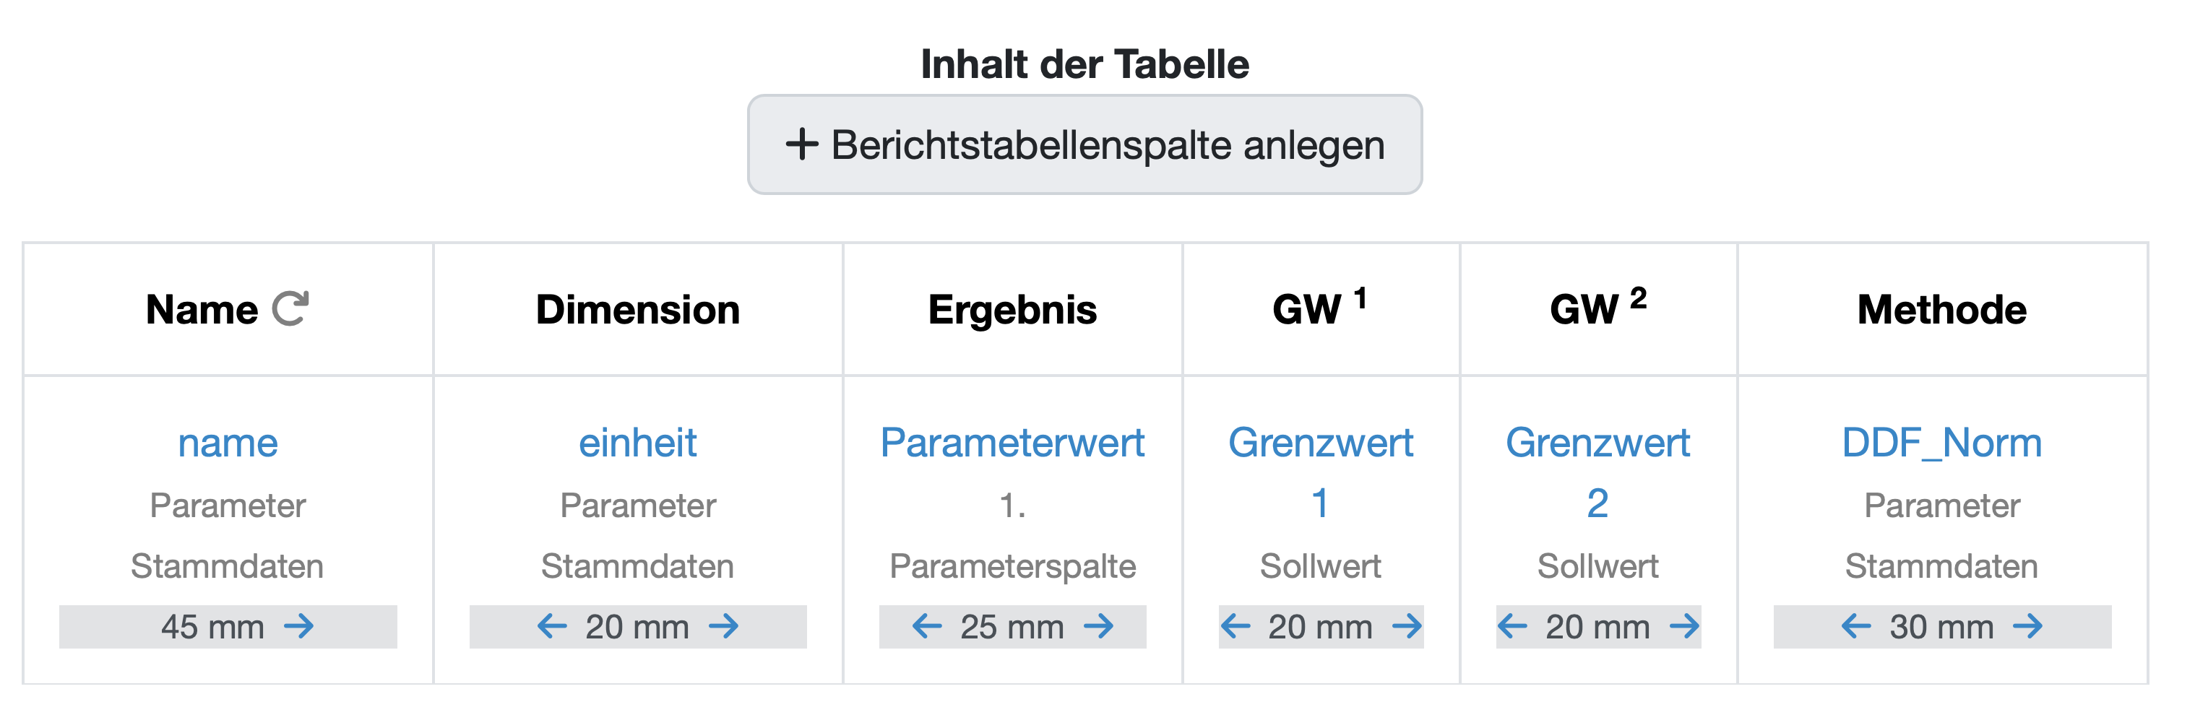This screenshot has height=715, width=2195.
Task: Move GW 1 column left arrow
Action: coord(1236,627)
